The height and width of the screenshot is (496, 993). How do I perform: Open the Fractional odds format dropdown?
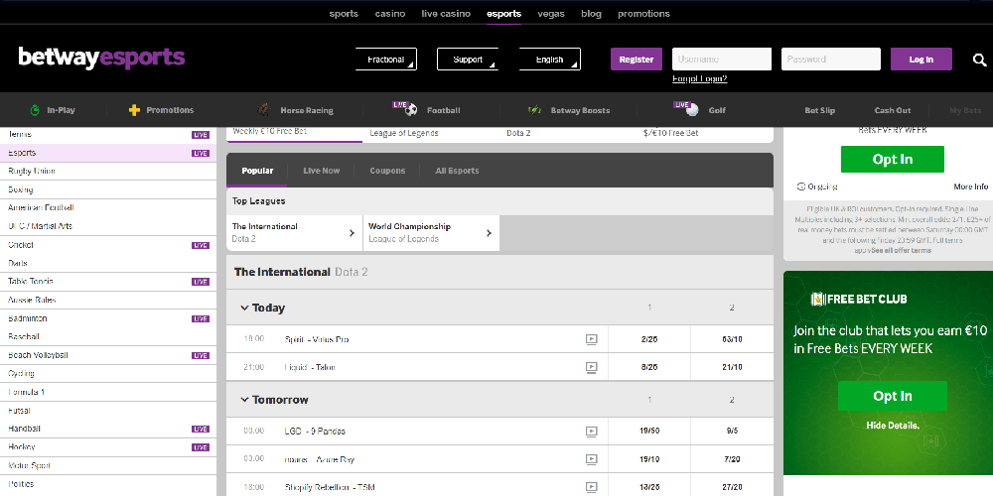click(x=386, y=60)
